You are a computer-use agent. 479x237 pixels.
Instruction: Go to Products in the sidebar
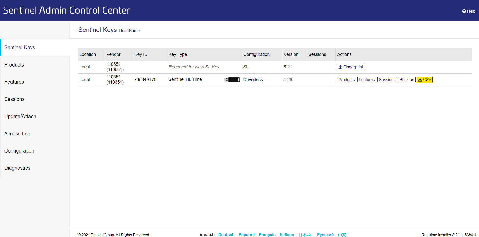[14, 65]
